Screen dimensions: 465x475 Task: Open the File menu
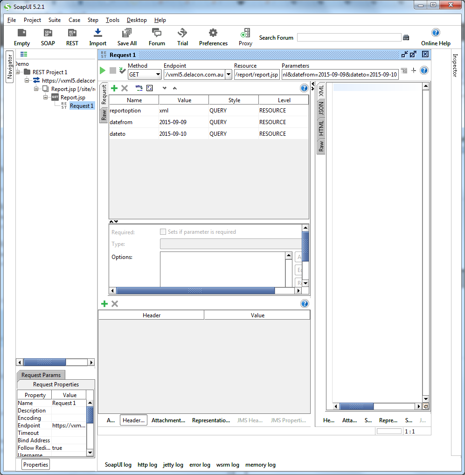(12, 20)
